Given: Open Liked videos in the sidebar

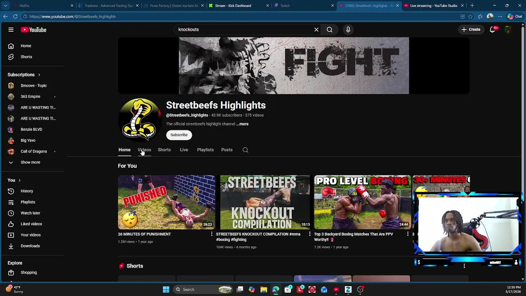Looking at the screenshot, I should [32, 224].
